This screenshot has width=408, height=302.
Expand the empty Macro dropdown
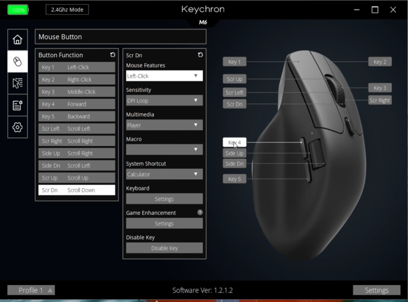pyautogui.click(x=165, y=149)
